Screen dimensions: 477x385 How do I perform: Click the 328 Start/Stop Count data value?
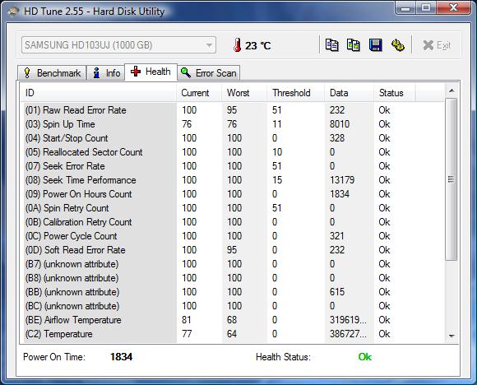click(x=337, y=138)
